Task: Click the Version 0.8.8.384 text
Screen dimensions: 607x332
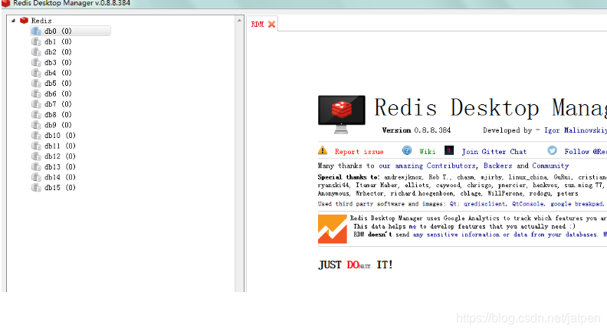Action: click(x=416, y=130)
